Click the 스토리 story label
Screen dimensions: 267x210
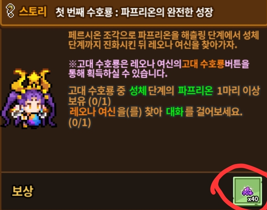click(x=33, y=12)
